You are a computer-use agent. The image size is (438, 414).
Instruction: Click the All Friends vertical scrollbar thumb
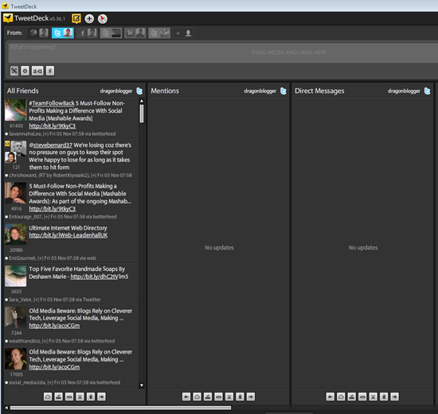142,114
